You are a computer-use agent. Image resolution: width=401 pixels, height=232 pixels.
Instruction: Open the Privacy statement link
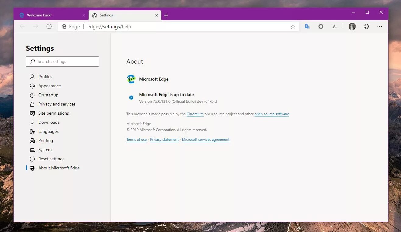tap(164, 140)
